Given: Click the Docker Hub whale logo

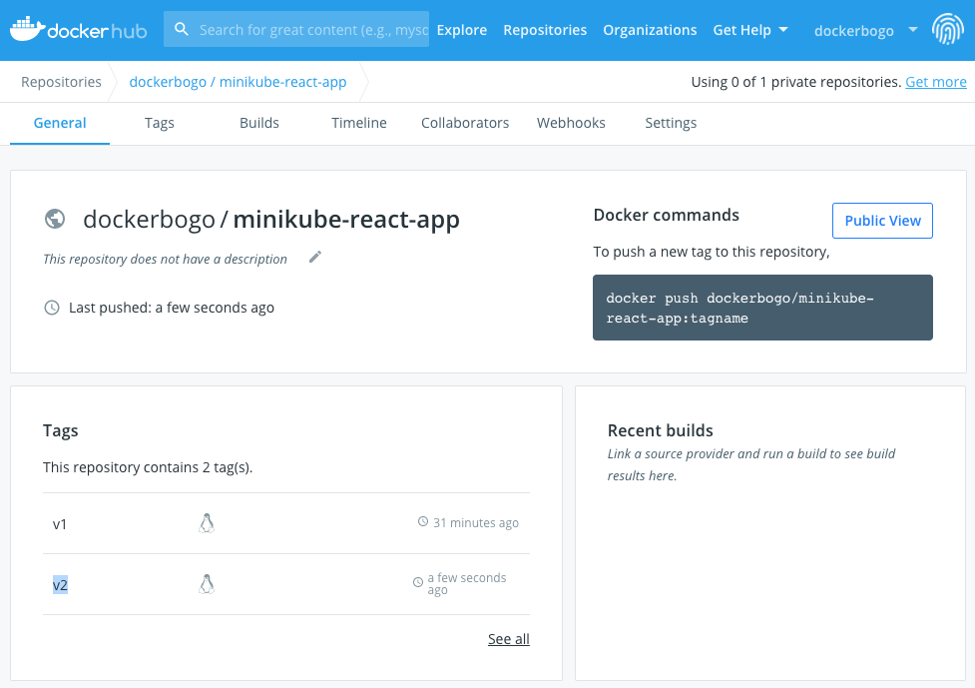Looking at the screenshot, I should [79, 29].
